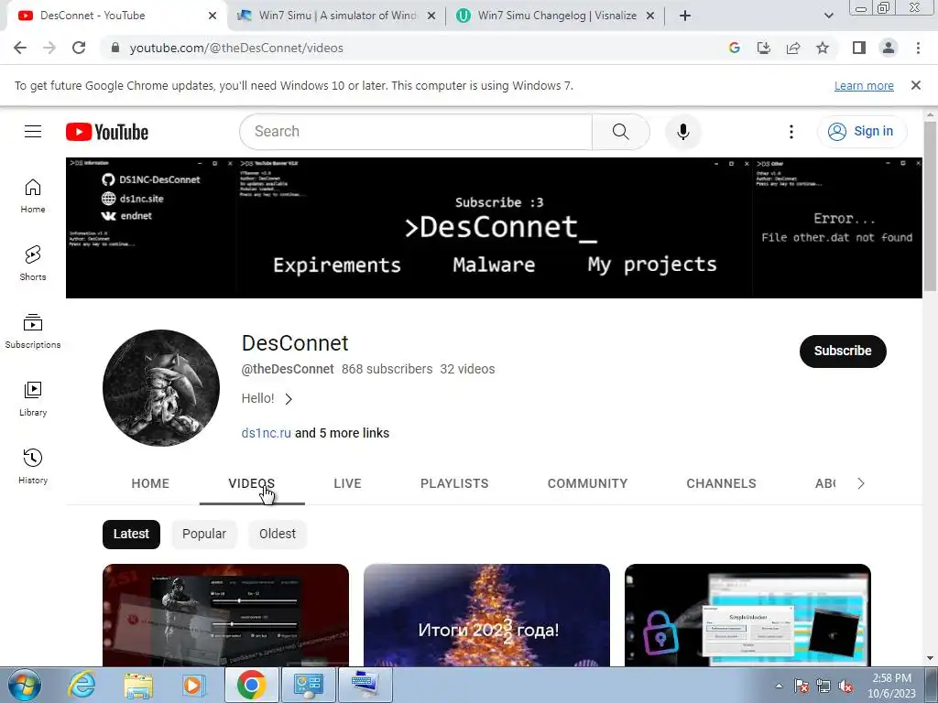Open Shorts in the sidebar
Image resolution: width=938 pixels, height=703 pixels.
point(33,263)
